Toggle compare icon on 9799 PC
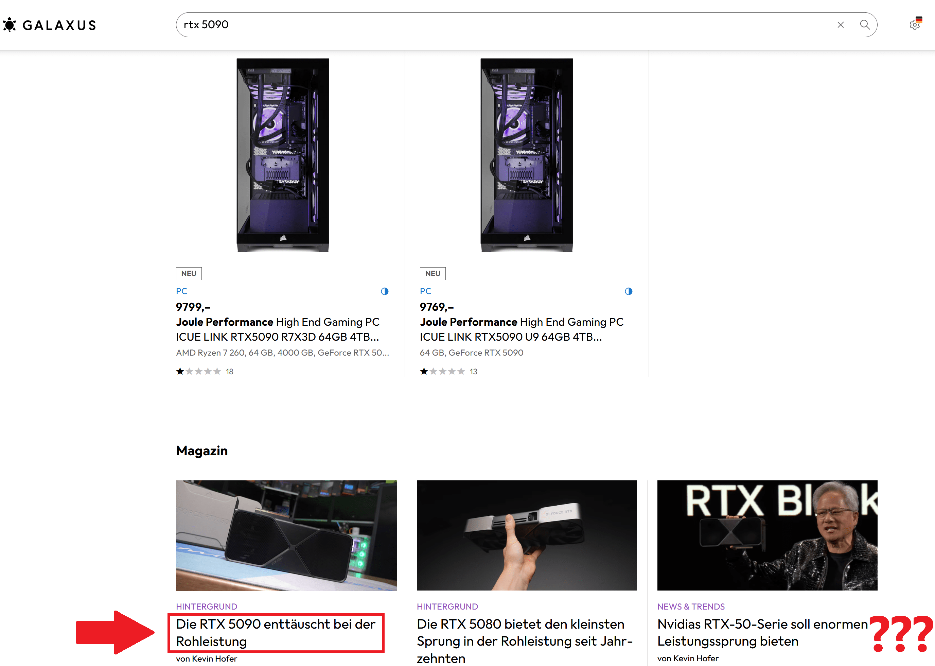 tap(384, 291)
